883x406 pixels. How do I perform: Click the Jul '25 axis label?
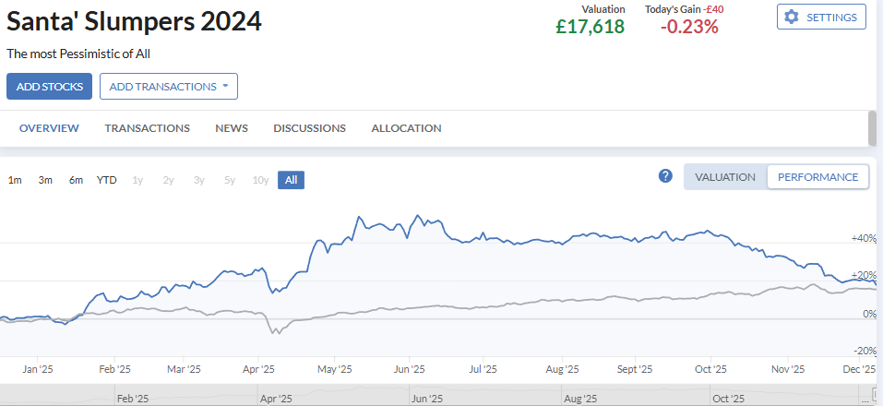pos(483,369)
